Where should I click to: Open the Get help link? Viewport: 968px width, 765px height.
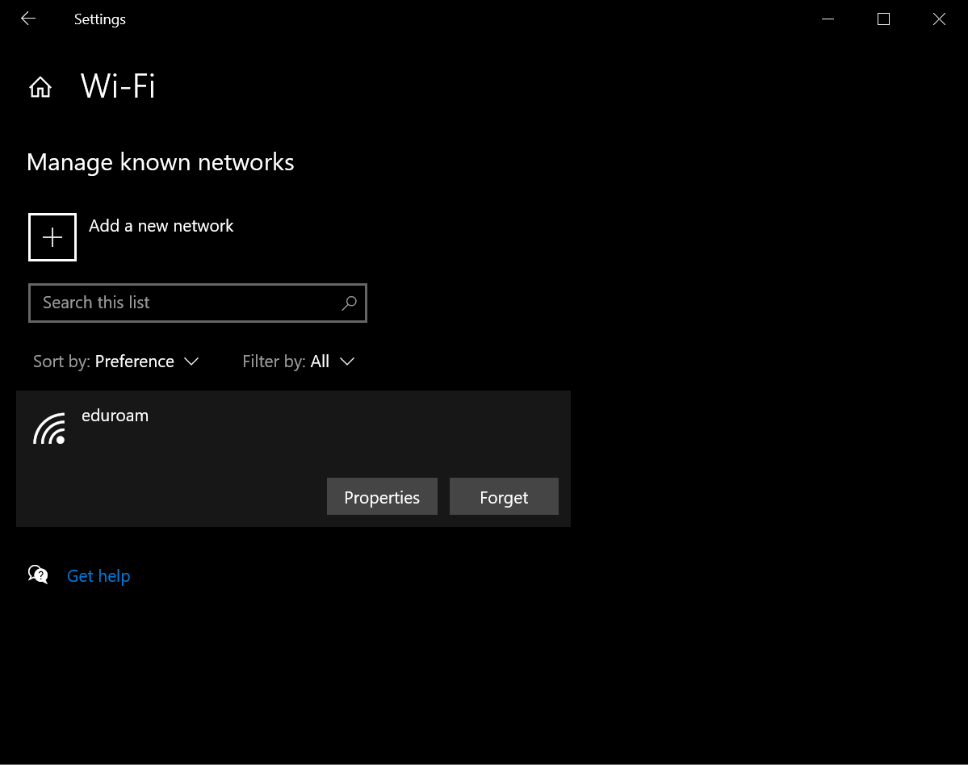click(98, 576)
